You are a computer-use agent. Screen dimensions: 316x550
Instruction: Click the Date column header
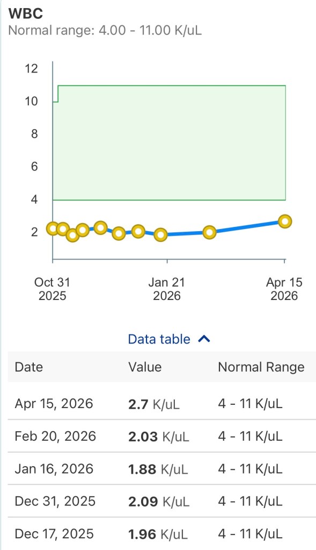point(29,367)
